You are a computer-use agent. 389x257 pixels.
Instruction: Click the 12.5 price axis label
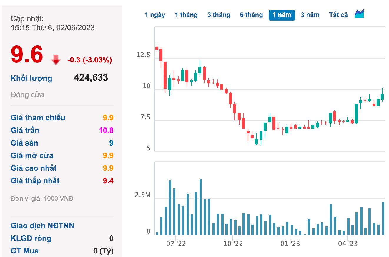click(x=143, y=55)
